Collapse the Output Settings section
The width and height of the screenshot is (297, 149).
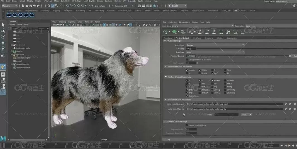tap(165, 41)
